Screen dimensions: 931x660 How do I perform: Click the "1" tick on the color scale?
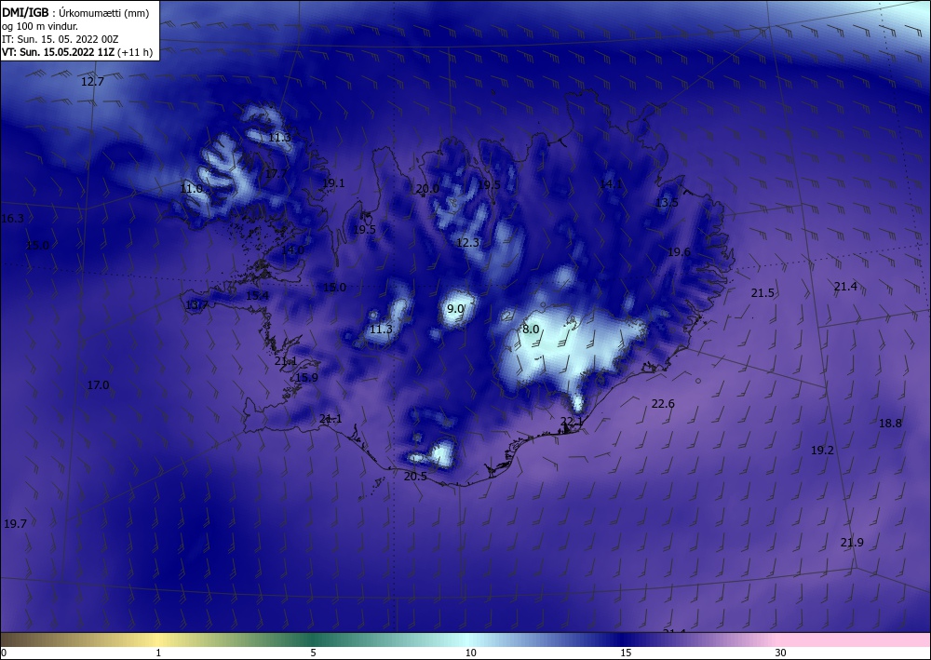pyautogui.click(x=158, y=653)
